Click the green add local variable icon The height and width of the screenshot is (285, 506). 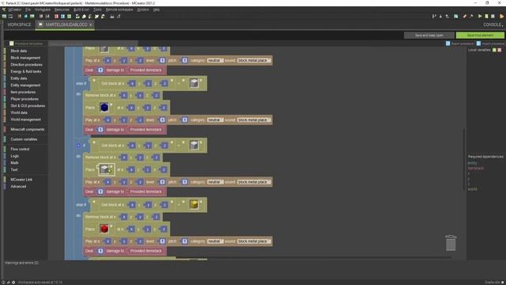point(494,50)
